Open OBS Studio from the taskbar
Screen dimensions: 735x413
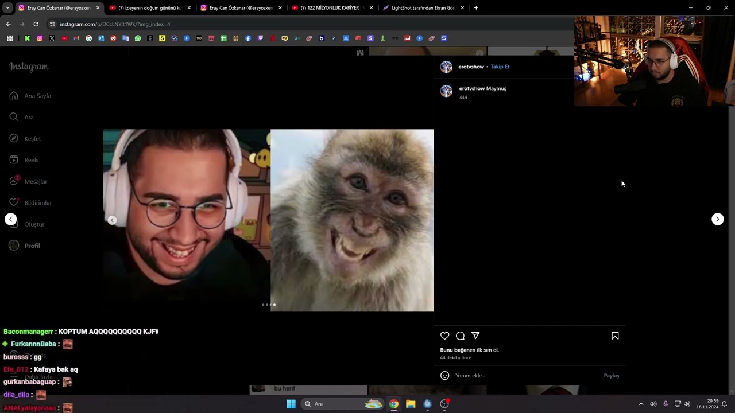(444, 404)
